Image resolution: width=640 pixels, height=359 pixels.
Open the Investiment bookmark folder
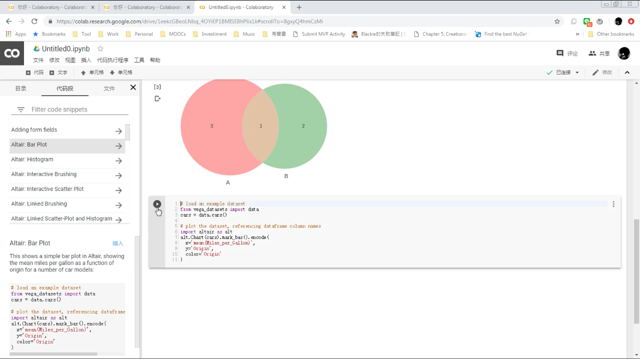[x=210, y=34]
